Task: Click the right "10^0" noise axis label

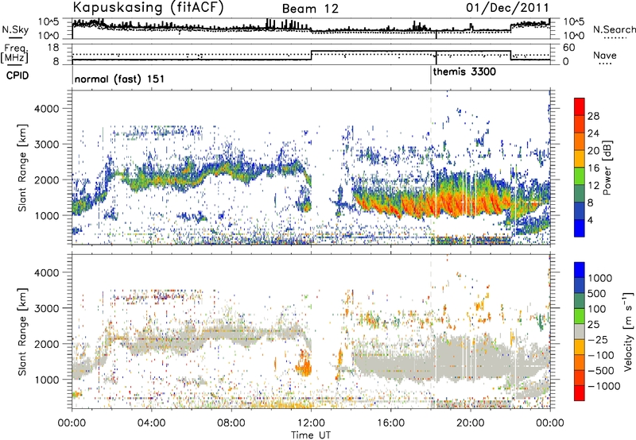Action: (574, 36)
